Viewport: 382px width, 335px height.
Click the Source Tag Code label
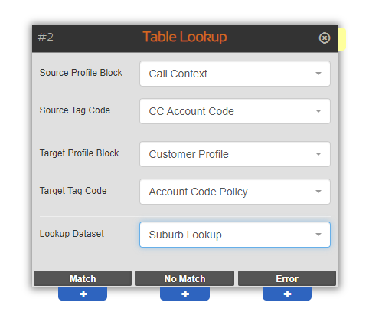click(75, 110)
